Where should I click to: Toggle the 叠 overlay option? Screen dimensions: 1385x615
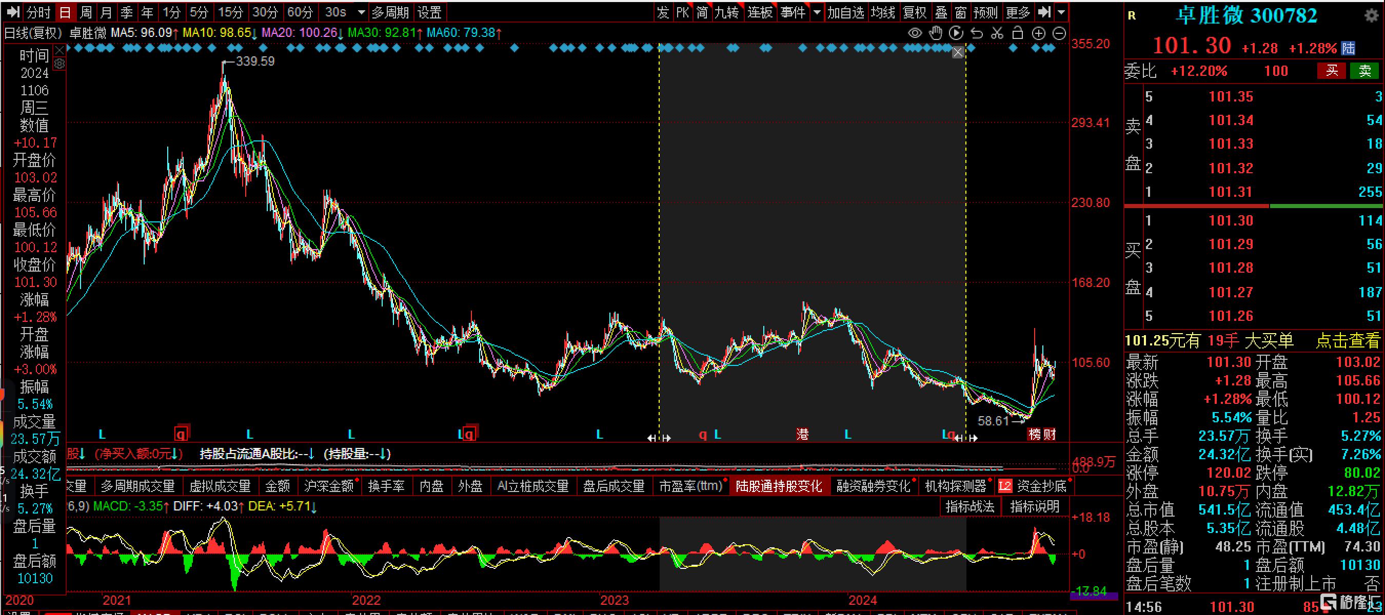tap(941, 12)
